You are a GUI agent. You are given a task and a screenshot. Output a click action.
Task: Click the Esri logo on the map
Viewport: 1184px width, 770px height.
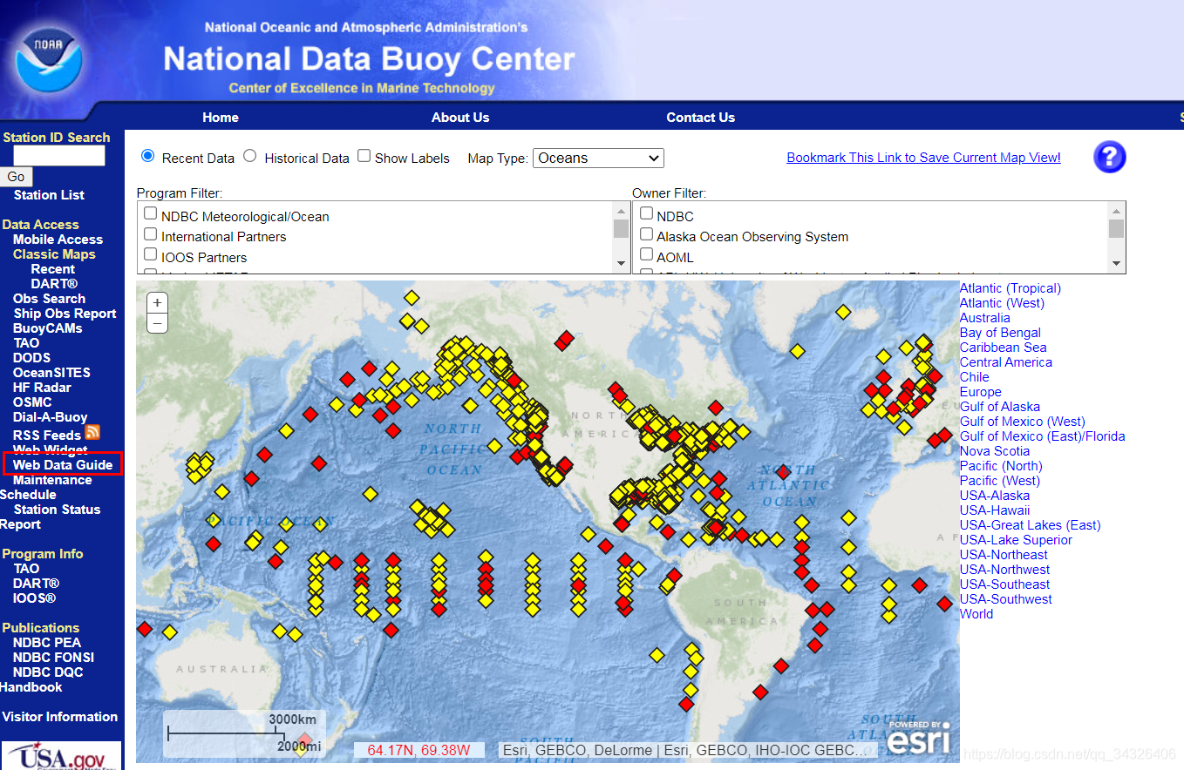click(x=920, y=738)
